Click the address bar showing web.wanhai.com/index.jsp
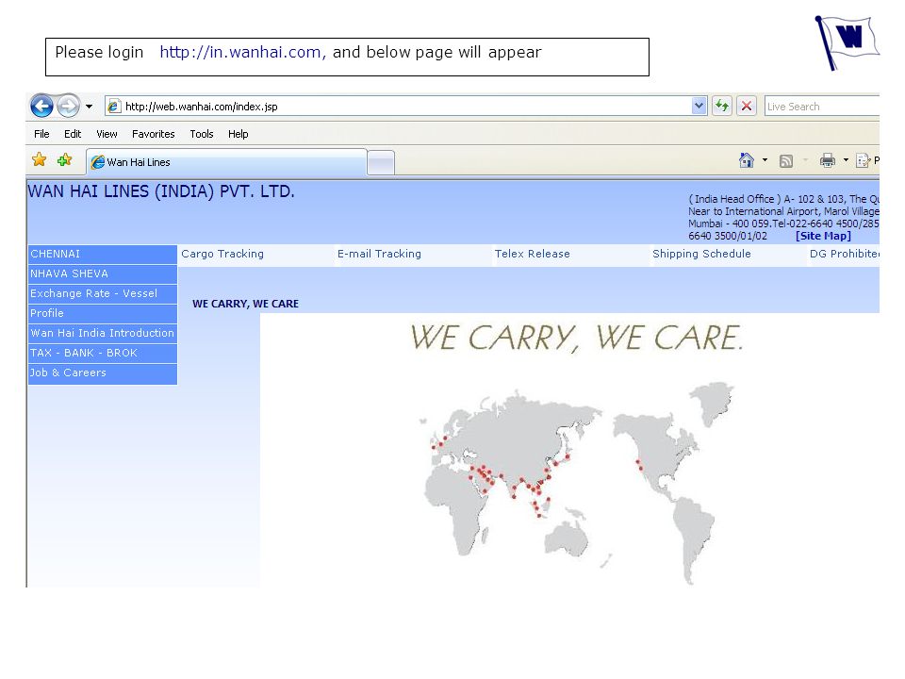Screen dimensions: 905x679 click(x=405, y=107)
